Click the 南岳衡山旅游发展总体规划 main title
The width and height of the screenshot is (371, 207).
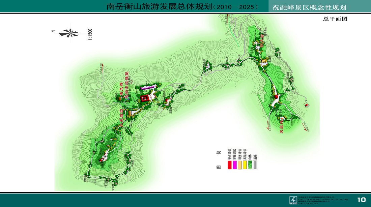(x=159, y=7)
